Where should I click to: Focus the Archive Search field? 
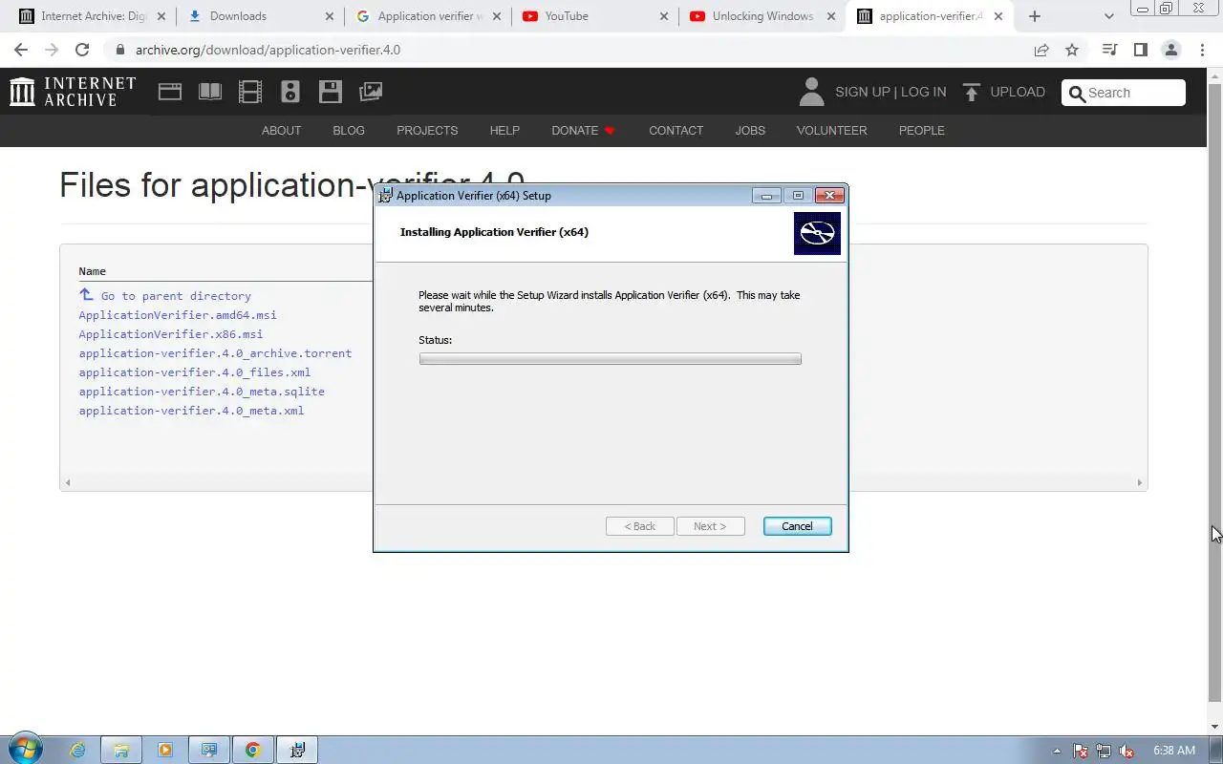click(x=1124, y=93)
